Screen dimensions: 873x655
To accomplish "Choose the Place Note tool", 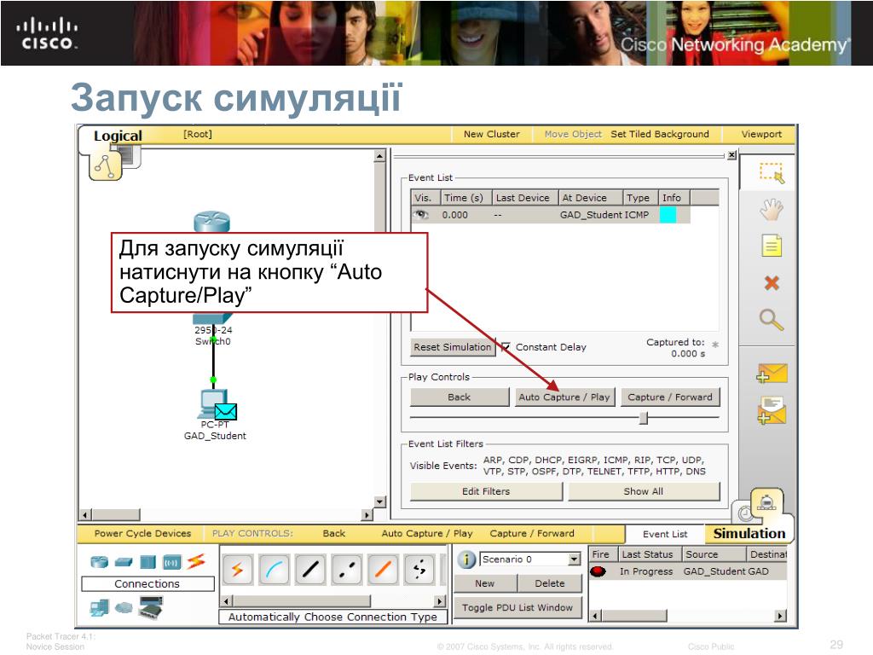I will click(771, 246).
